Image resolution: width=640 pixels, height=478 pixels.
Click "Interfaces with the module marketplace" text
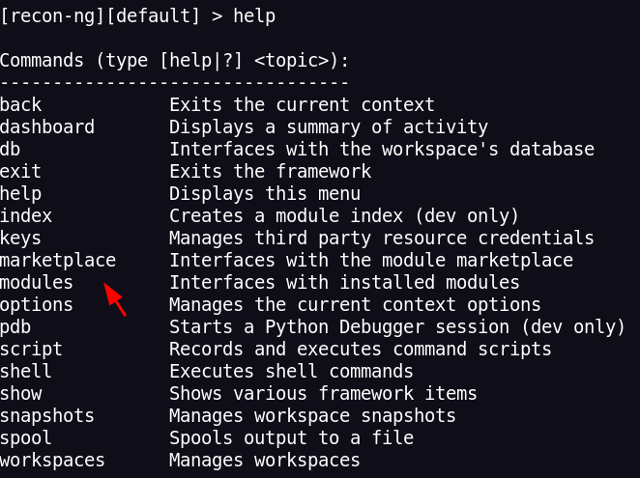coord(371,261)
